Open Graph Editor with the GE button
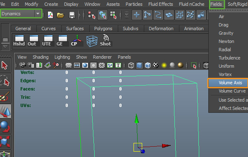Screen dimensions: 248x157 [62, 40]
